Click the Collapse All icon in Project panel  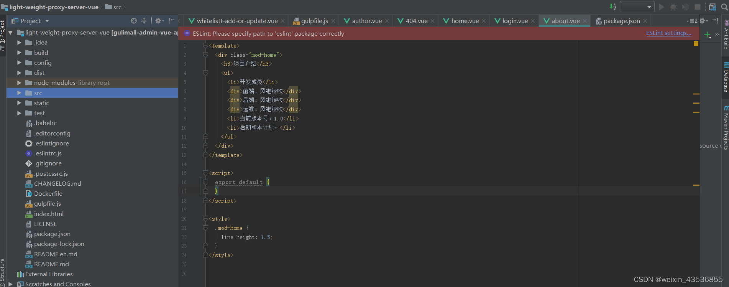pyautogui.click(x=144, y=21)
